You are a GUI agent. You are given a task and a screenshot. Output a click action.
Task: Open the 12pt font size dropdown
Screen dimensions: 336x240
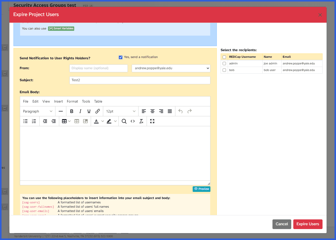coord(120,111)
